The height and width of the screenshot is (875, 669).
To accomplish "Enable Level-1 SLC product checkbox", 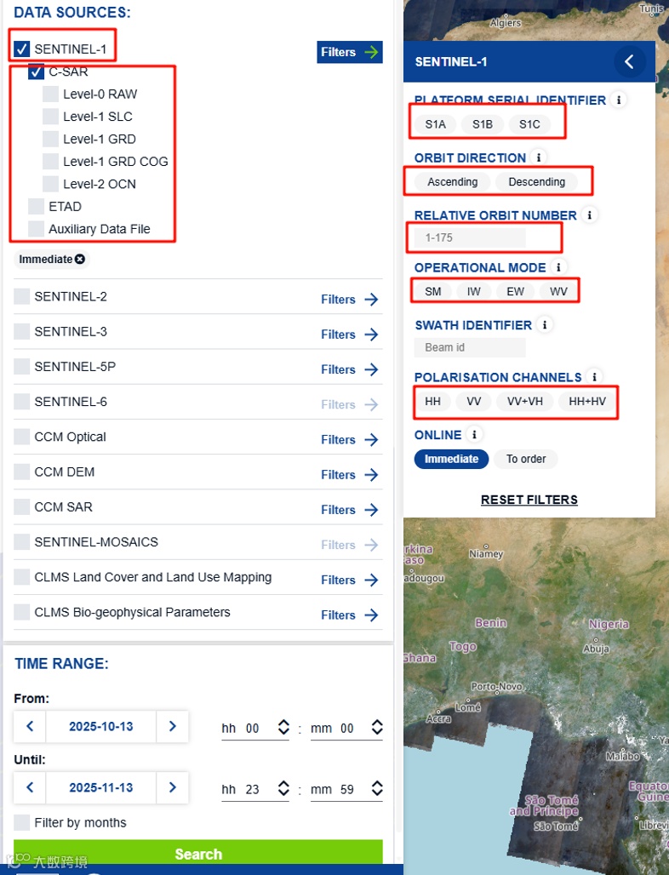I will point(51,116).
